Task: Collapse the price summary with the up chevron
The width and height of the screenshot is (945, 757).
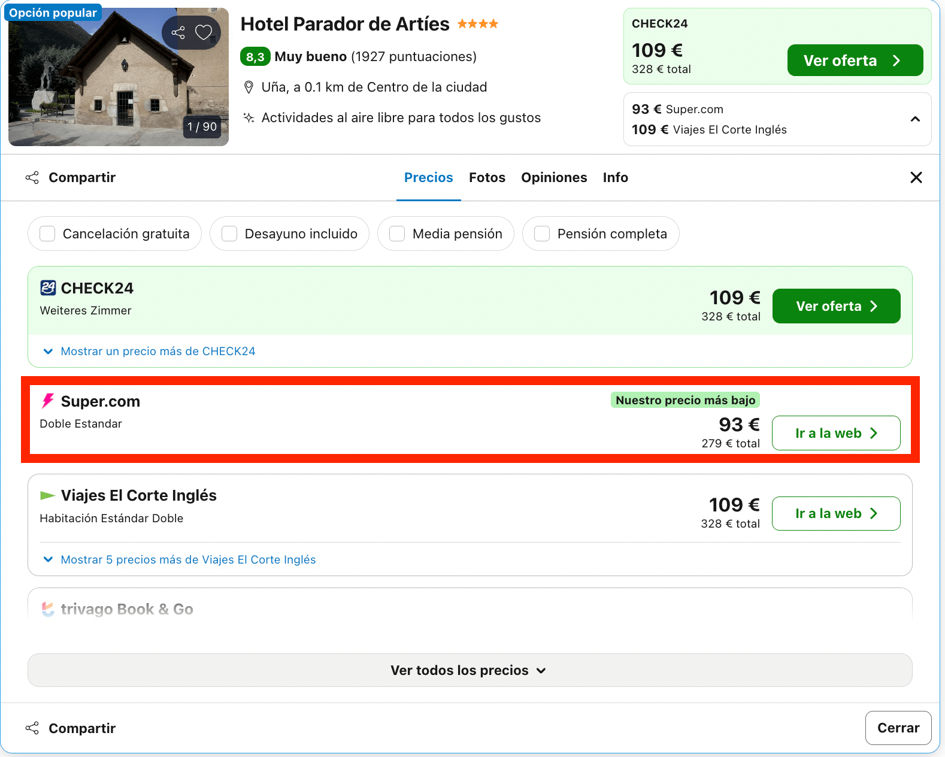Action: tap(915, 119)
